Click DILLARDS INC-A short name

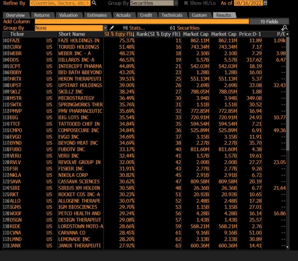[x=76, y=60]
